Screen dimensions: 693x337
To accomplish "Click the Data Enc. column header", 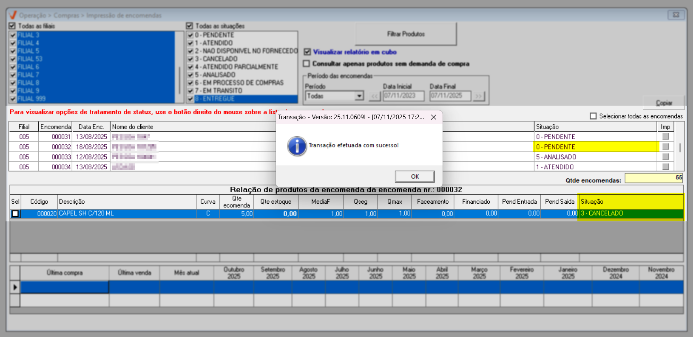I will [x=91, y=127].
